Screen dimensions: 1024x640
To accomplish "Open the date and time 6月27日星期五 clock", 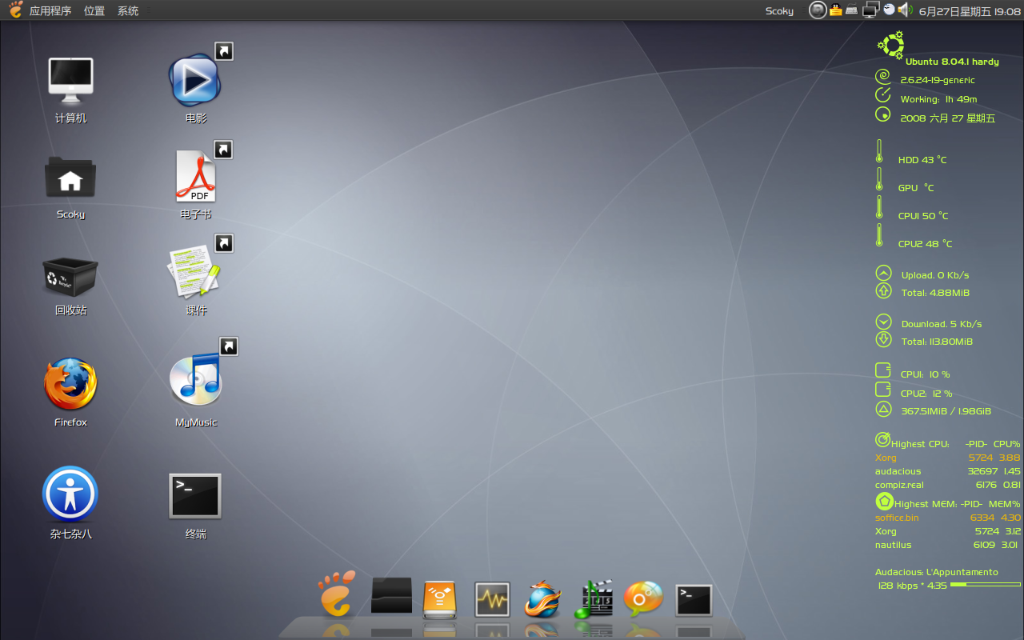I will tap(970, 11).
